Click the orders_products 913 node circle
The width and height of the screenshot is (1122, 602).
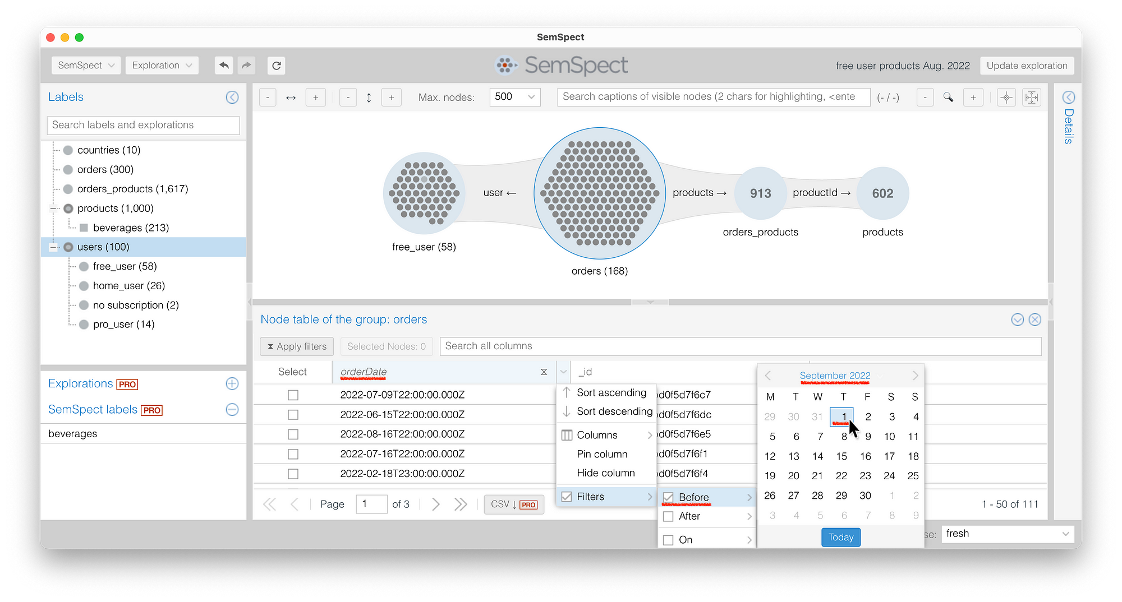pyautogui.click(x=760, y=193)
